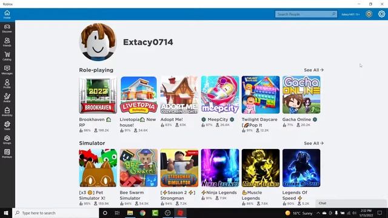This screenshot has width=388, height=218.
Task: Open the Strongman Simulator thumbnail
Action: (x=179, y=168)
